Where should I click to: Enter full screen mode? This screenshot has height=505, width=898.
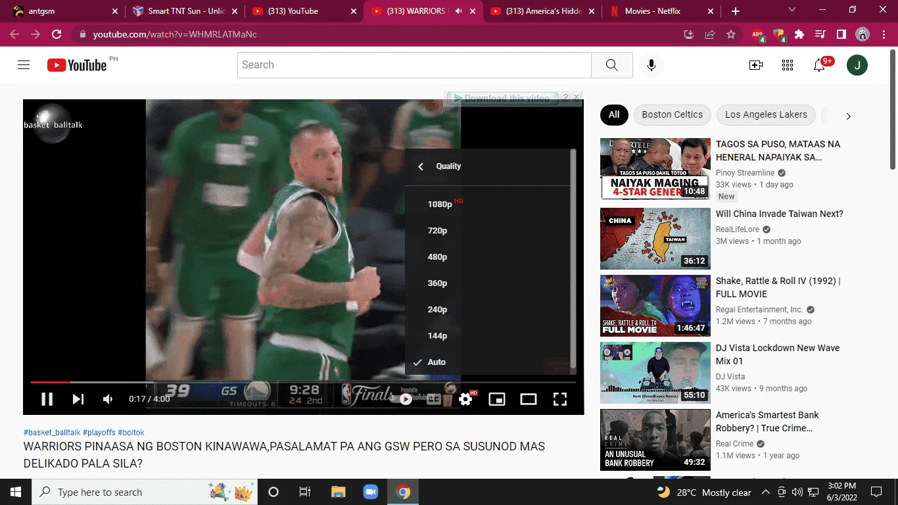pyautogui.click(x=559, y=399)
